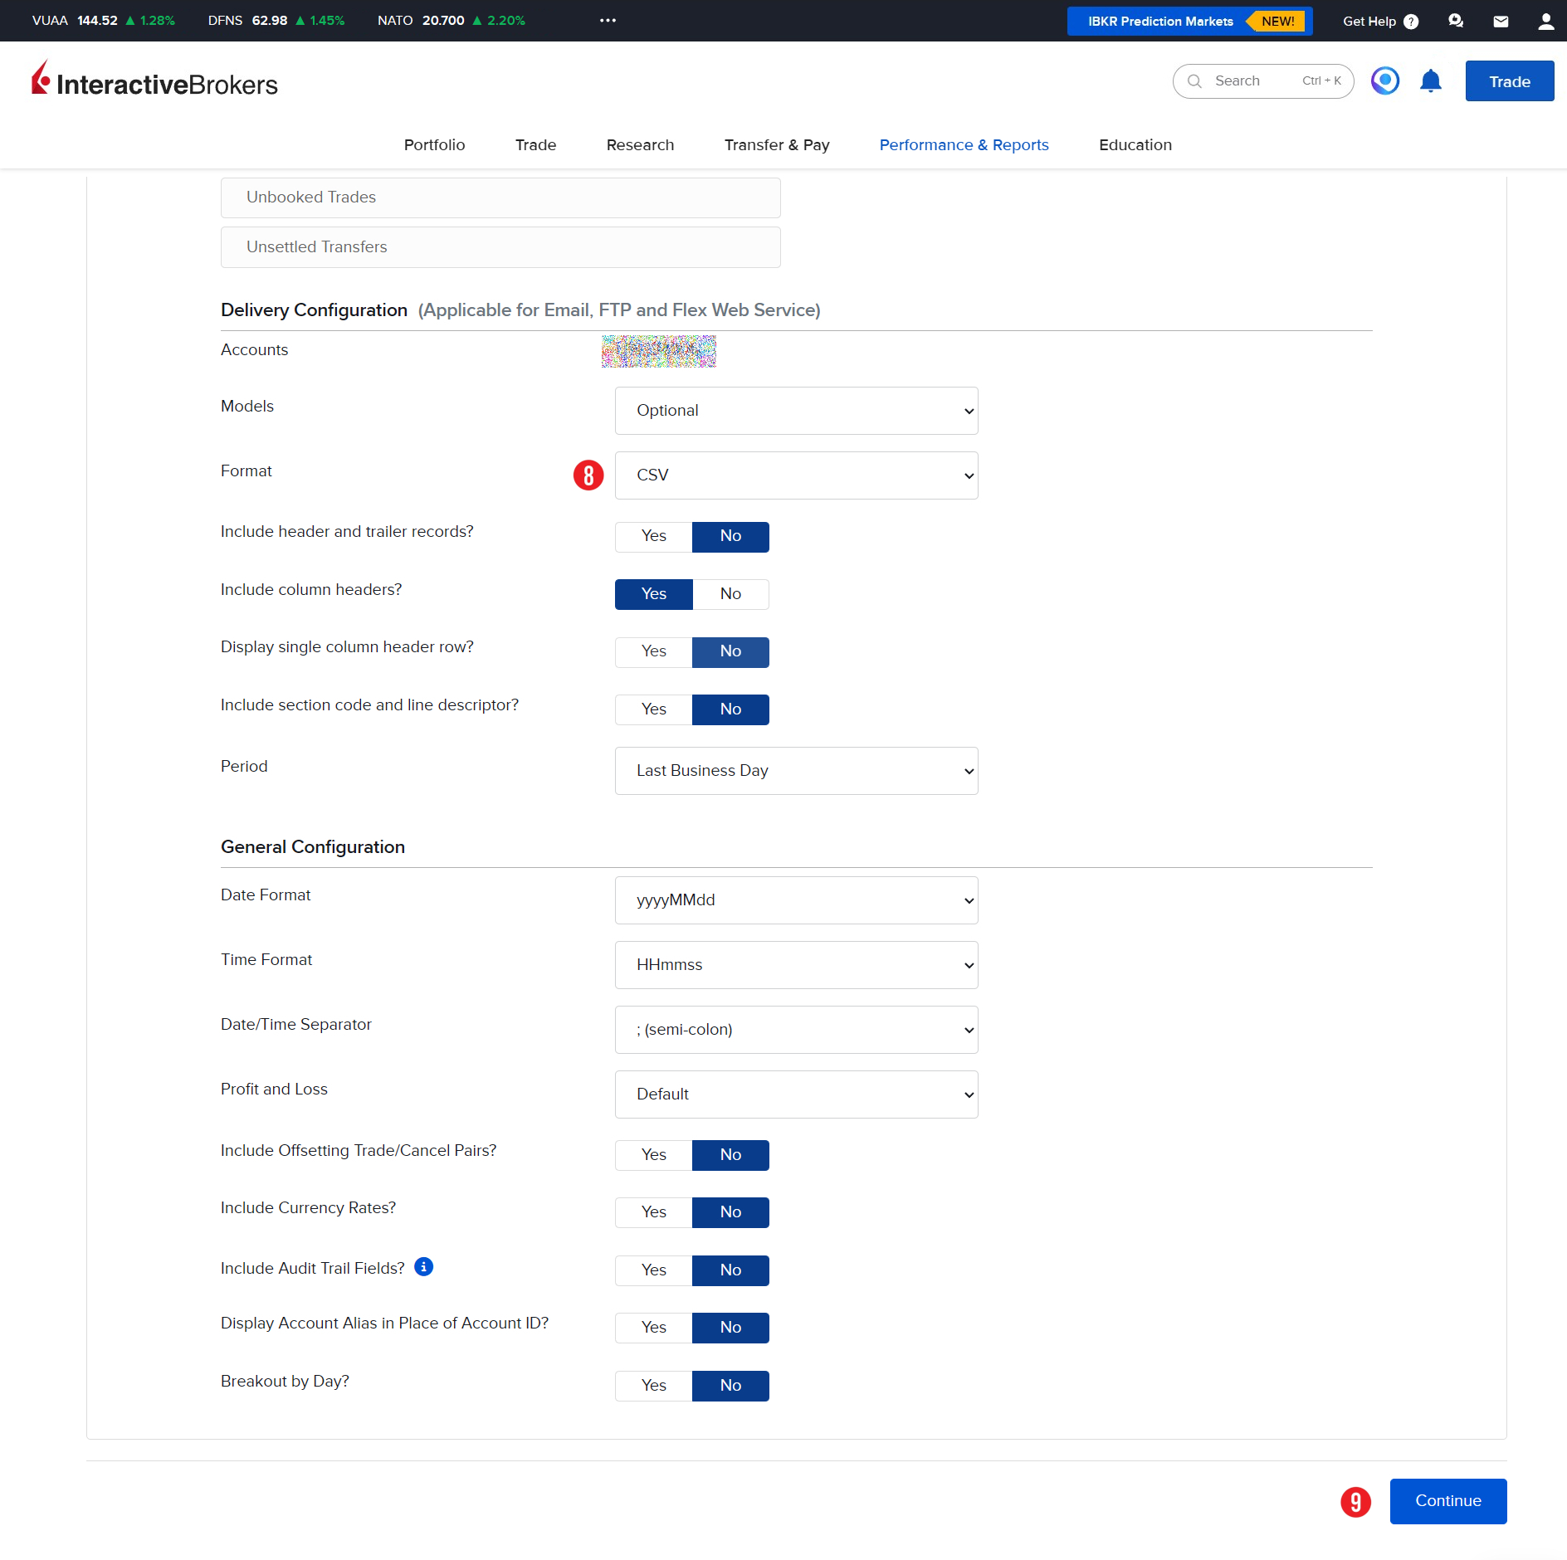Select Yes for header and trailer records
Image resolution: width=1567 pixels, height=1560 pixels.
tap(653, 536)
